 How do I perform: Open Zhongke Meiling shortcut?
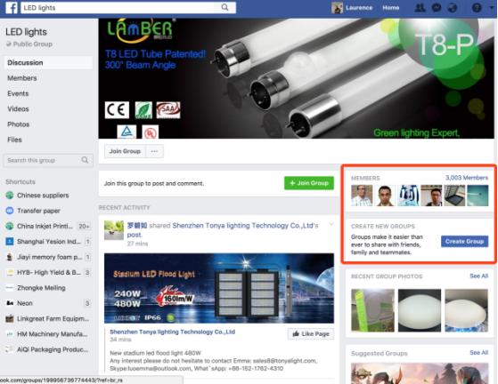41,288
